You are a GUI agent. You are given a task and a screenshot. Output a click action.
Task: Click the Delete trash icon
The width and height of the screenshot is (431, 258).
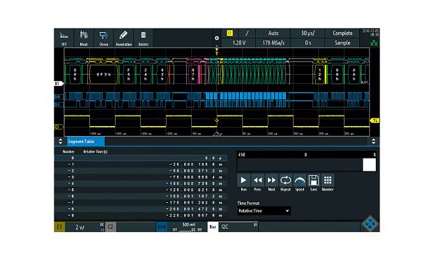[x=143, y=38]
